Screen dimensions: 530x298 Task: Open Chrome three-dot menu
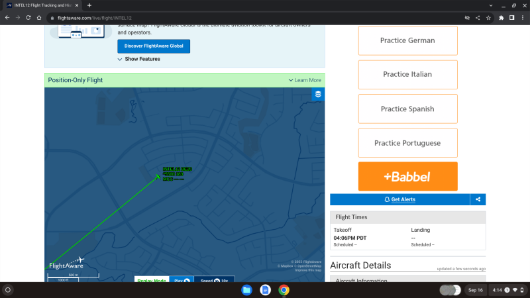pos(523,18)
